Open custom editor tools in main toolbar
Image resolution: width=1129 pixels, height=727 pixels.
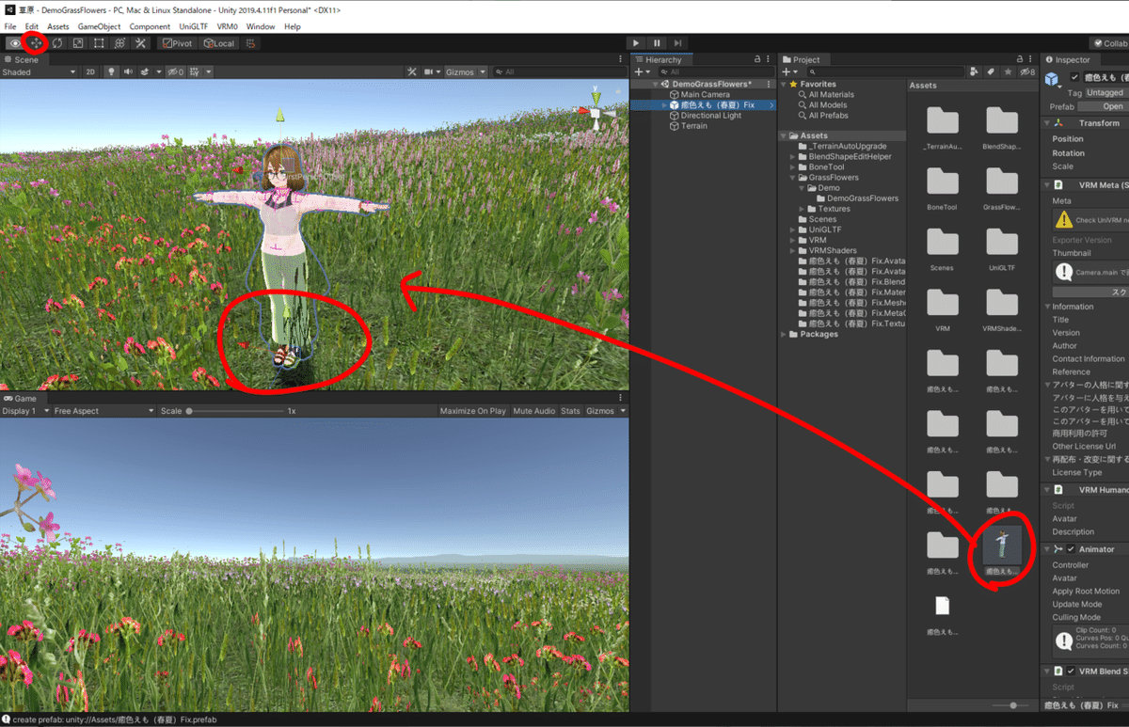coord(140,43)
